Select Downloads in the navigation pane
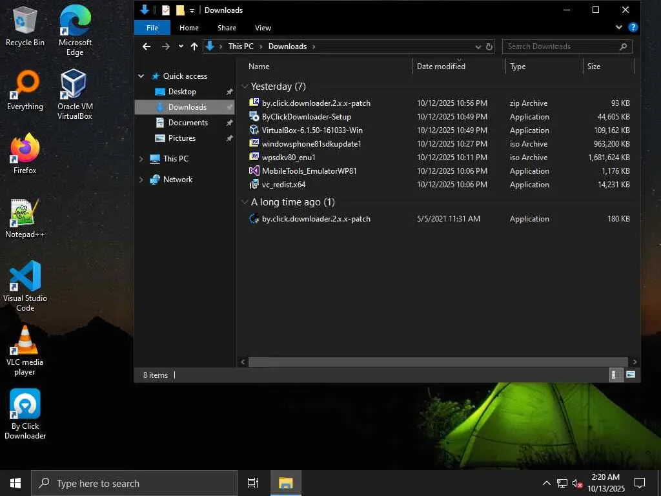 tap(185, 107)
